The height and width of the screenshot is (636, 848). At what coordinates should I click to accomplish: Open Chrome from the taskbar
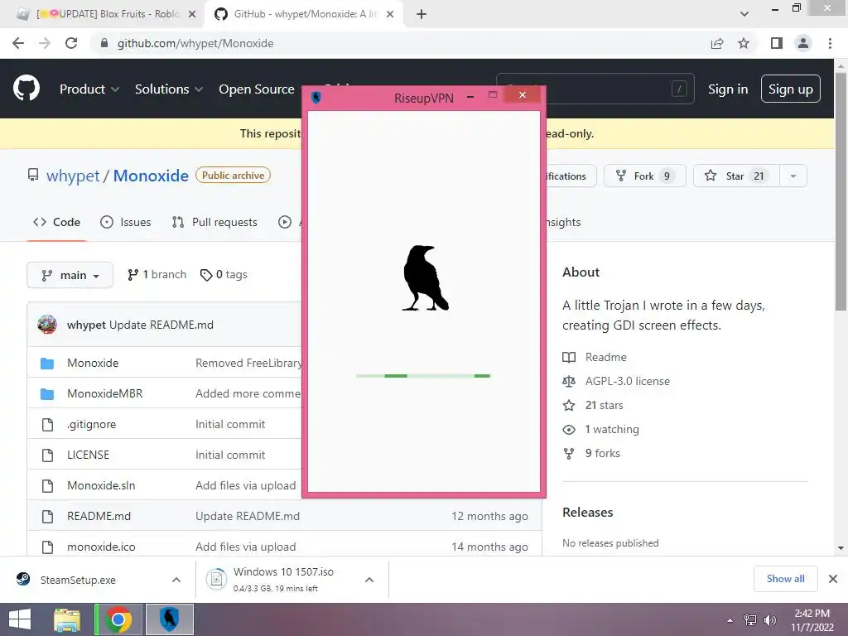pos(118,619)
